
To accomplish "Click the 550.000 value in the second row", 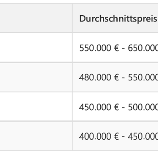I will tap(143, 77).
